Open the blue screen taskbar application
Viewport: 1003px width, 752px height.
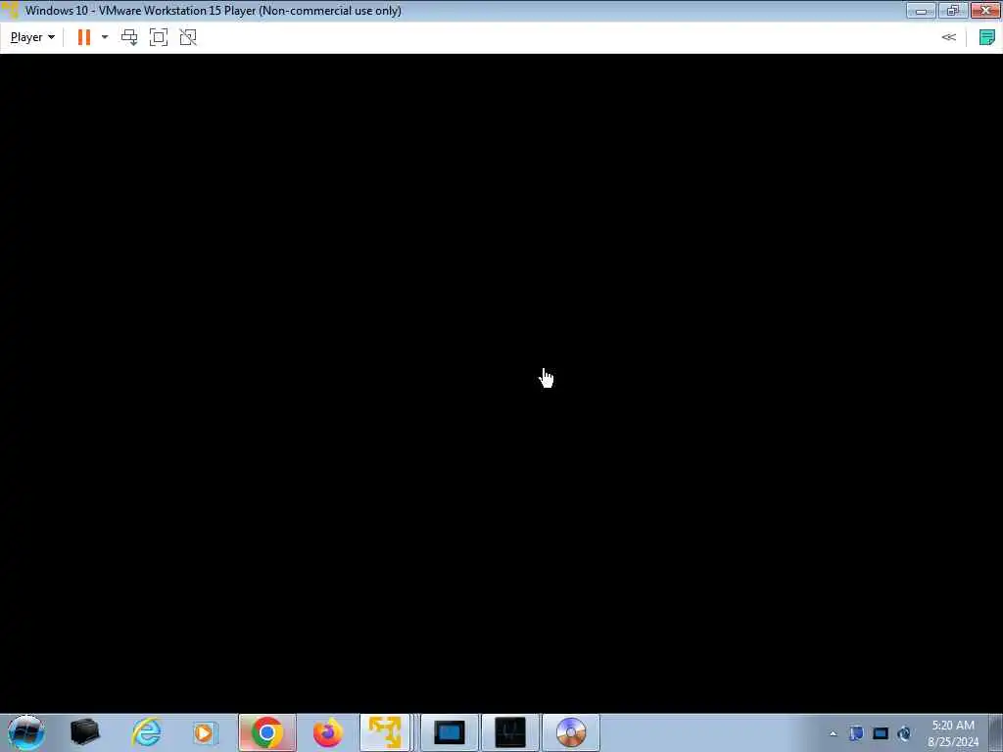[449, 732]
